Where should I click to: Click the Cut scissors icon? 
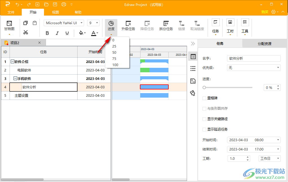pos(26,32)
